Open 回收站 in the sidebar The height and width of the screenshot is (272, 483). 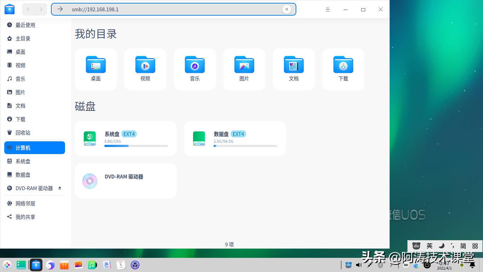click(x=34, y=133)
